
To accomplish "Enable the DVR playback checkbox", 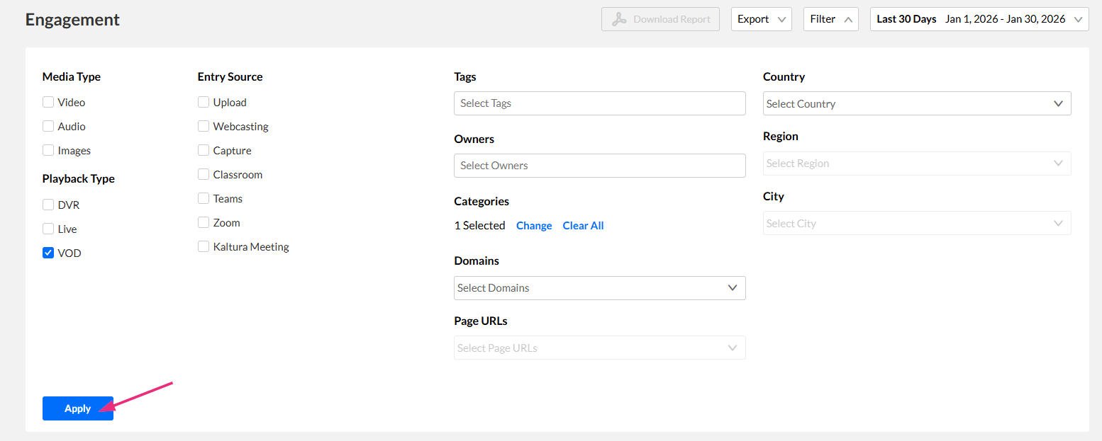I will (x=48, y=205).
